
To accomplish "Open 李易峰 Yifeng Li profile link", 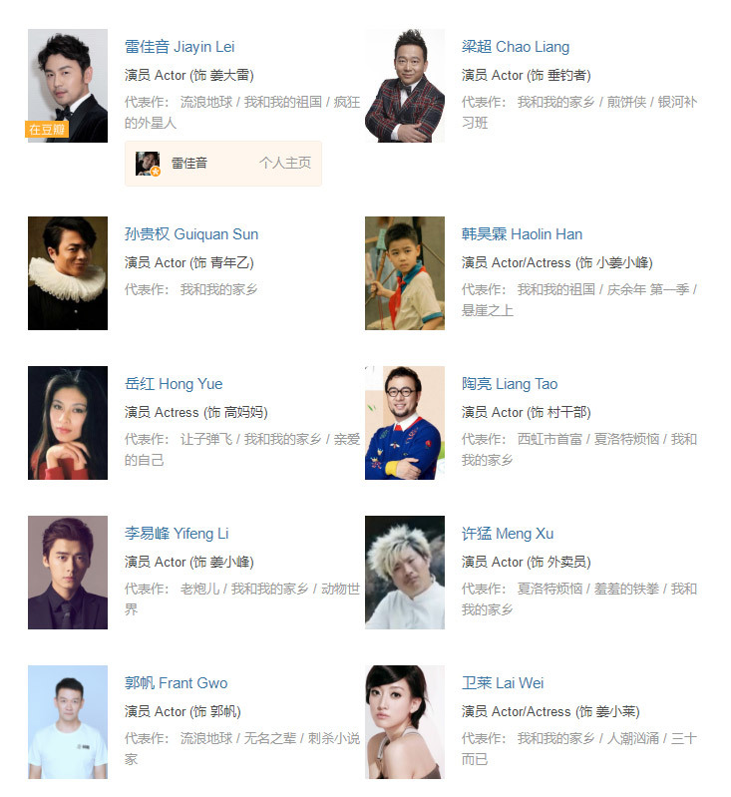I will [x=177, y=534].
